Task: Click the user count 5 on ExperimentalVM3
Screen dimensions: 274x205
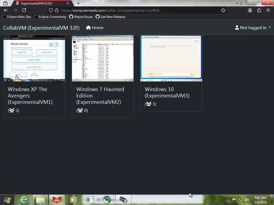Action: tap(150, 104)
